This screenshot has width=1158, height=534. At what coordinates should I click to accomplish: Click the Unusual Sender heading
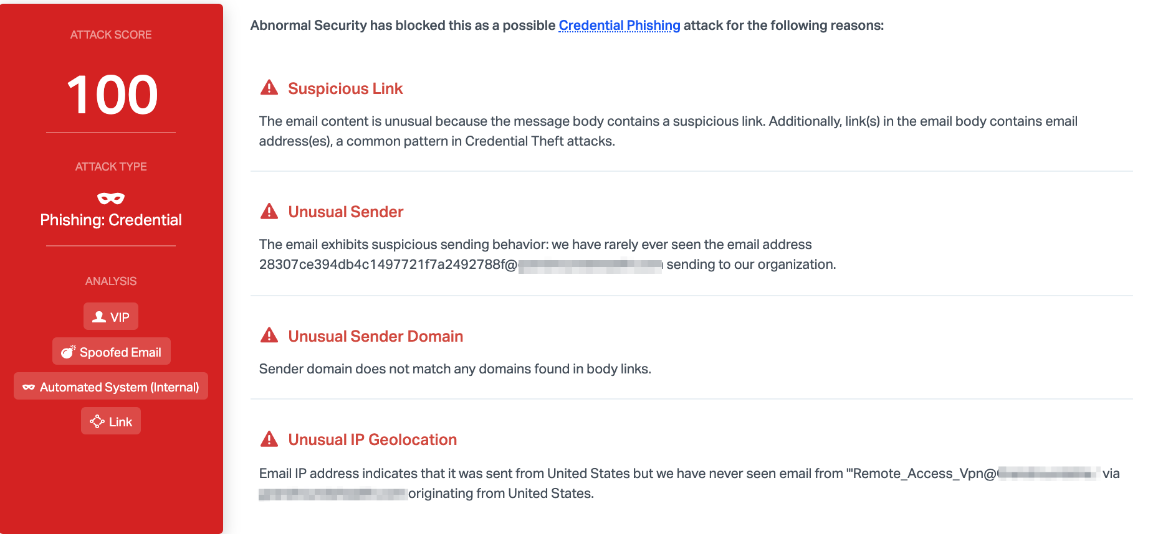tap(345, 212)
